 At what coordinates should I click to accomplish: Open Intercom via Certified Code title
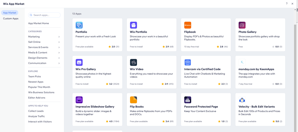(203, 69)
